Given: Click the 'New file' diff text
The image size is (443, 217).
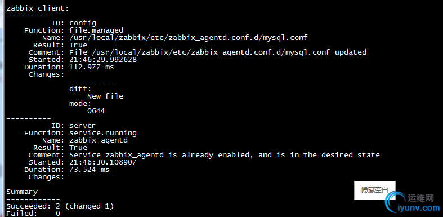Looking at the screenshot, I should (105, 96).
